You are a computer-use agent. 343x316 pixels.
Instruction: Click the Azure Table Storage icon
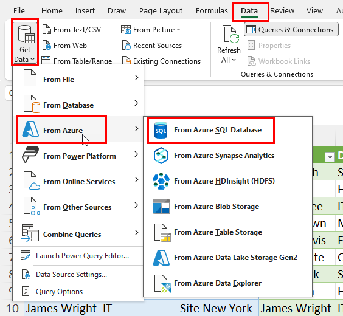pos(162,233)
